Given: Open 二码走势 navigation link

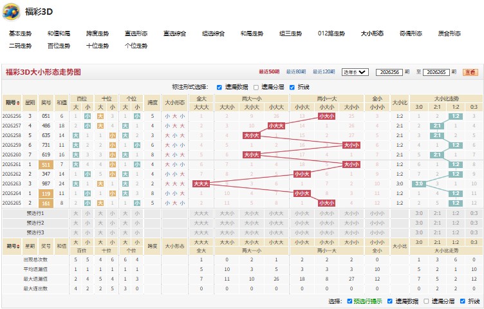Looking at the screenshot, I should (x=20, y=46).
